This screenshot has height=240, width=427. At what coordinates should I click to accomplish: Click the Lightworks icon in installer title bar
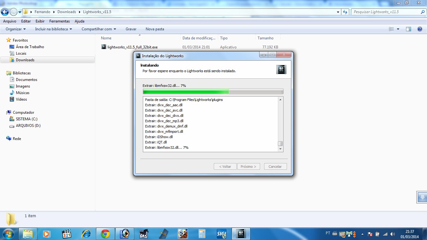pyautogui.click(x=138, y=56)
